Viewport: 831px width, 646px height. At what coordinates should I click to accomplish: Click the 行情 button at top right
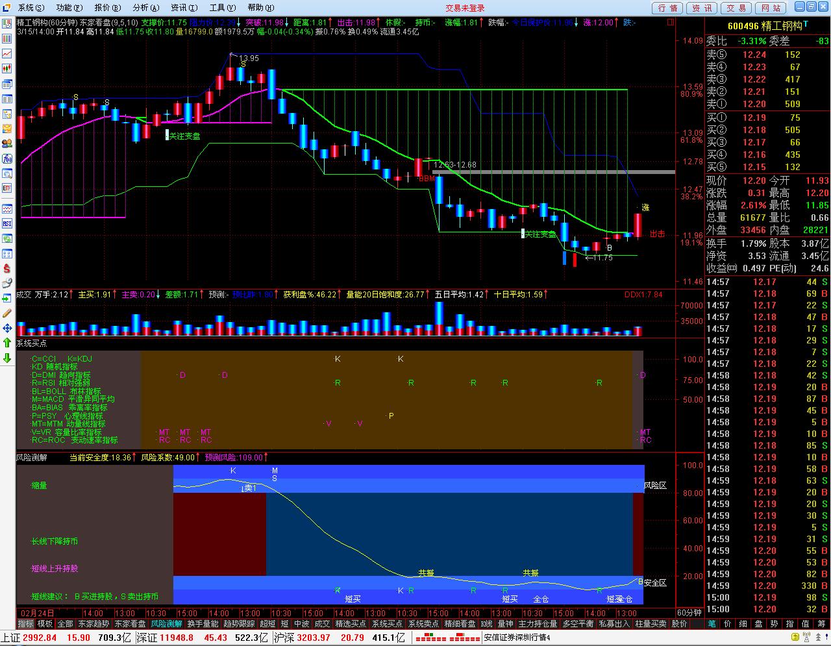click(x=668, y=8)
